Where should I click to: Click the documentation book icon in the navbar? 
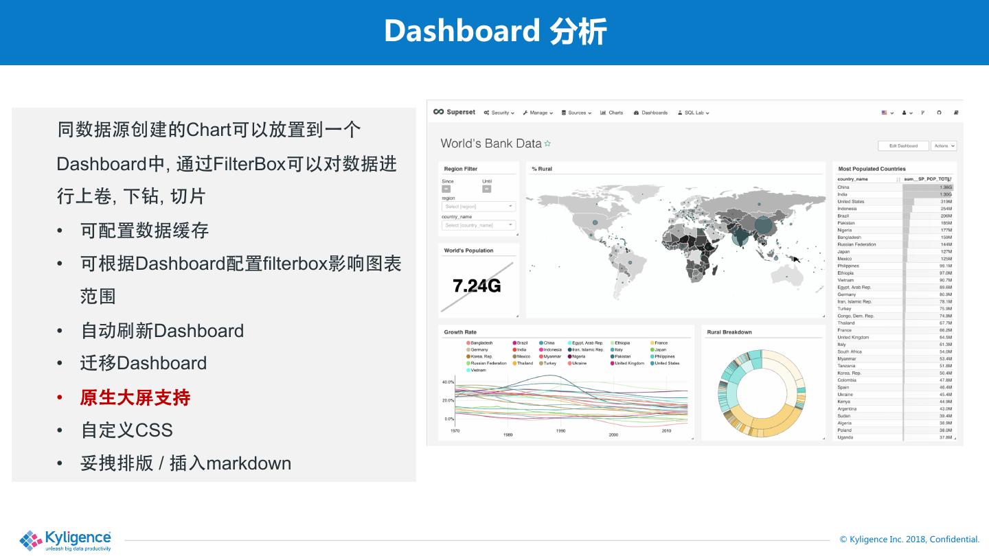point(956,113)
